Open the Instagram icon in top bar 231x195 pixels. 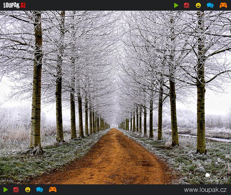(x=187, y=5)
